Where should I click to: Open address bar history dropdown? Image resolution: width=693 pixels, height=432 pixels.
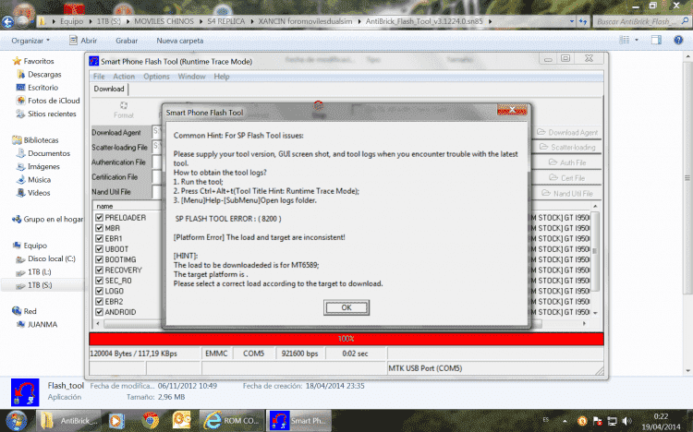[x=572, y=21]
